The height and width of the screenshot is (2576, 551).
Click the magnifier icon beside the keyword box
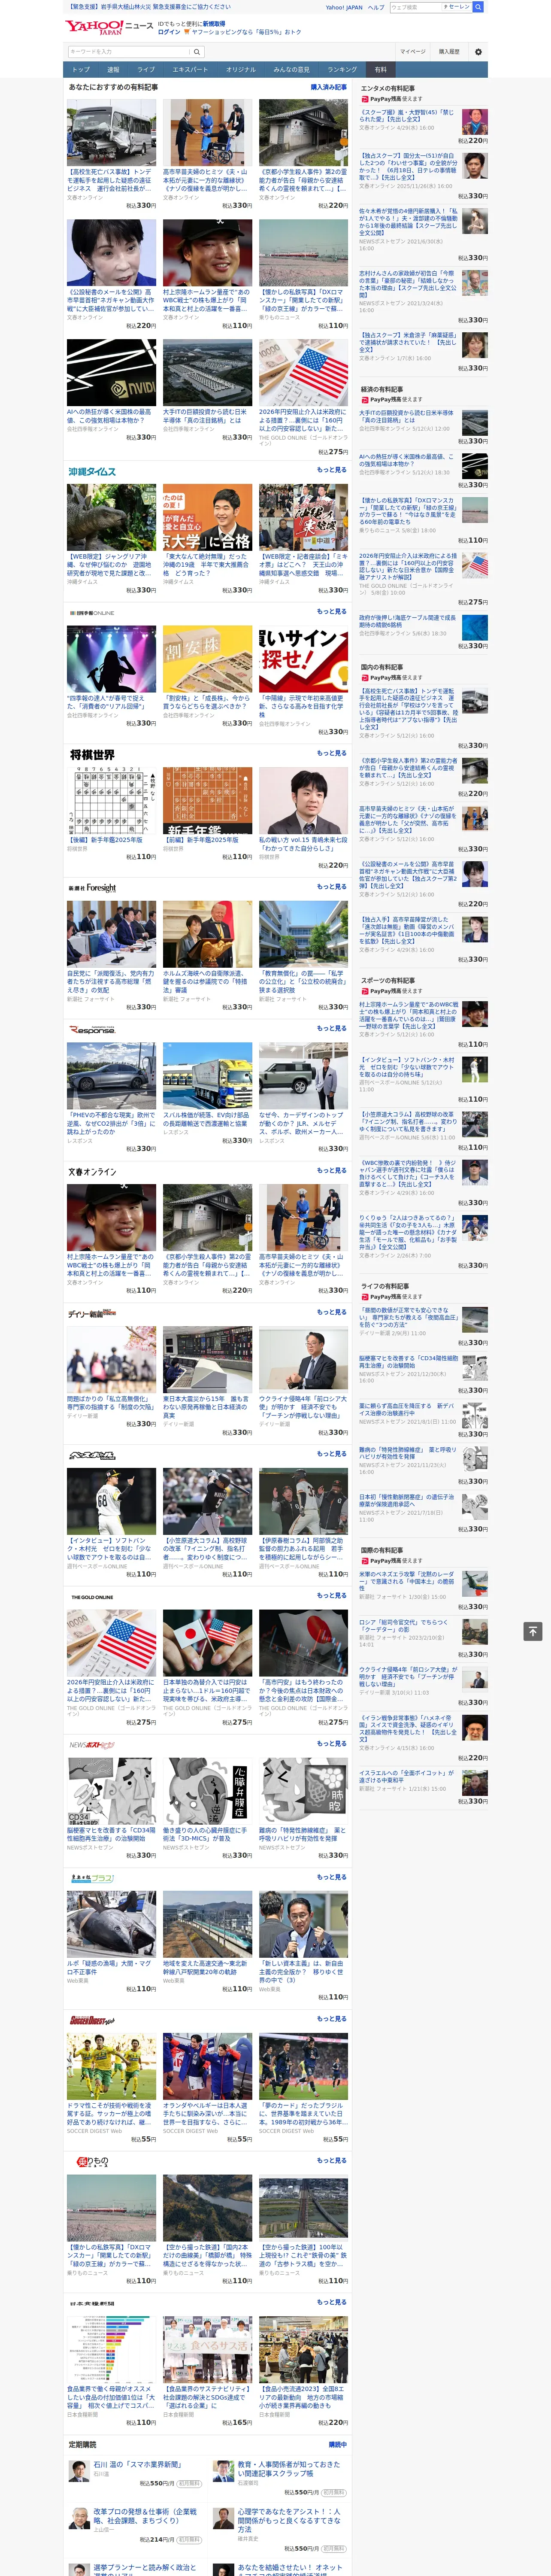coord(197,52)
